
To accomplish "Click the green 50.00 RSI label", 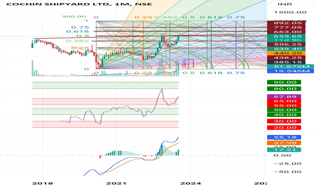I will point(284,110).
